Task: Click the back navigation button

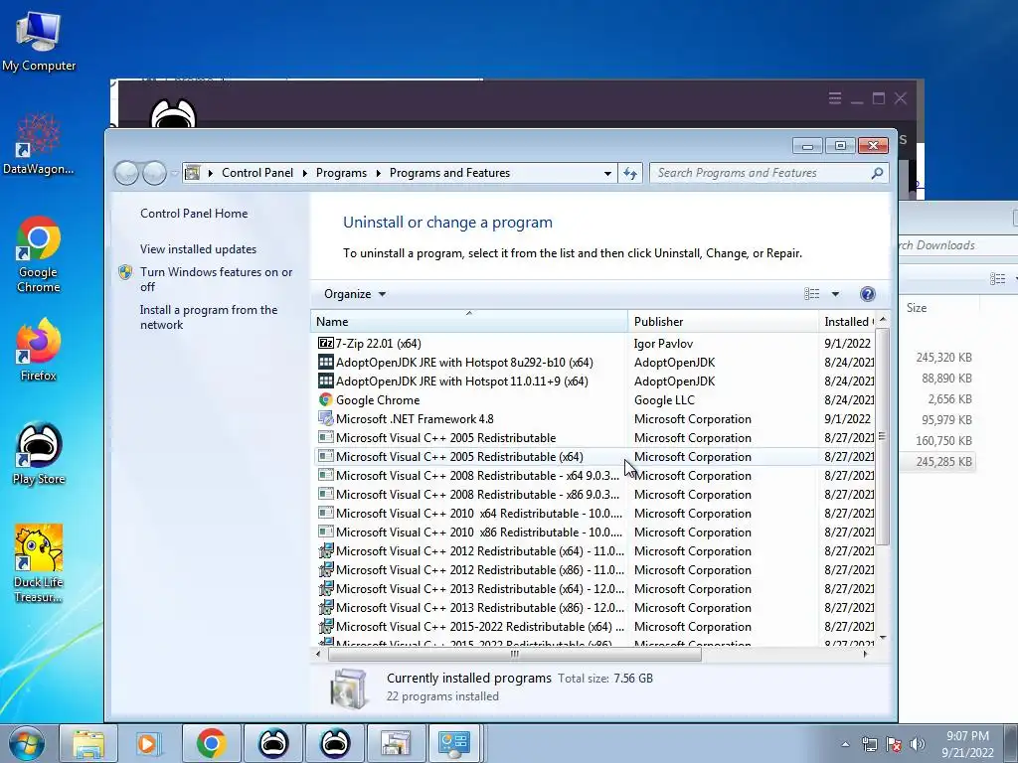Action: coord(126,173)
